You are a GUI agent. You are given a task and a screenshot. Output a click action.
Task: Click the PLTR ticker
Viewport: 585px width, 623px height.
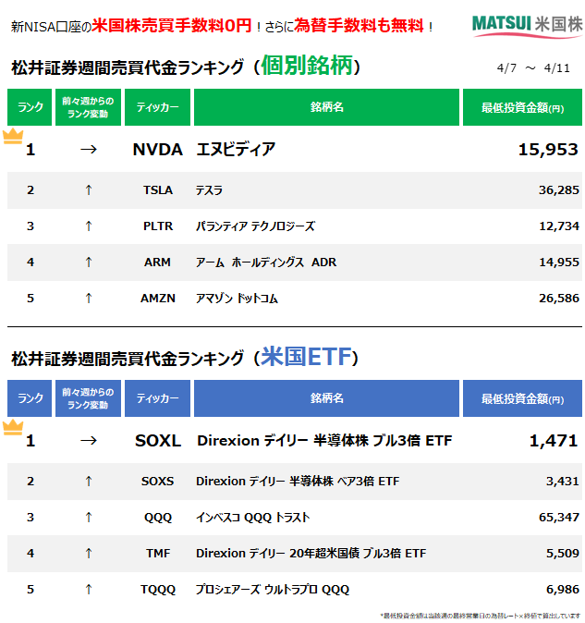[158, 226]
